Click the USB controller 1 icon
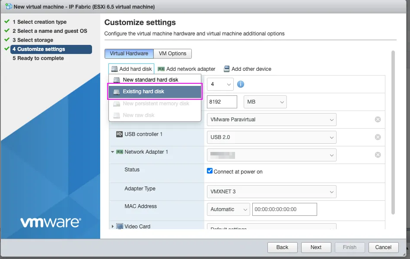 click(x=120, y=134)
